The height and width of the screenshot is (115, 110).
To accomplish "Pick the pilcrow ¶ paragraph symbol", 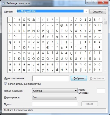I will (85, 48).
